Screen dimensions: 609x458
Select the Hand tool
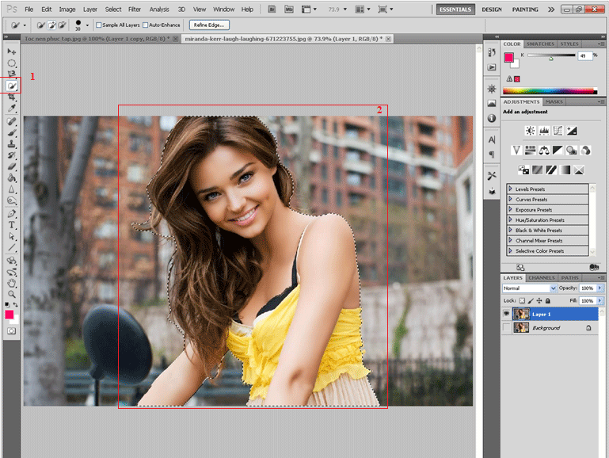(12, 282)
